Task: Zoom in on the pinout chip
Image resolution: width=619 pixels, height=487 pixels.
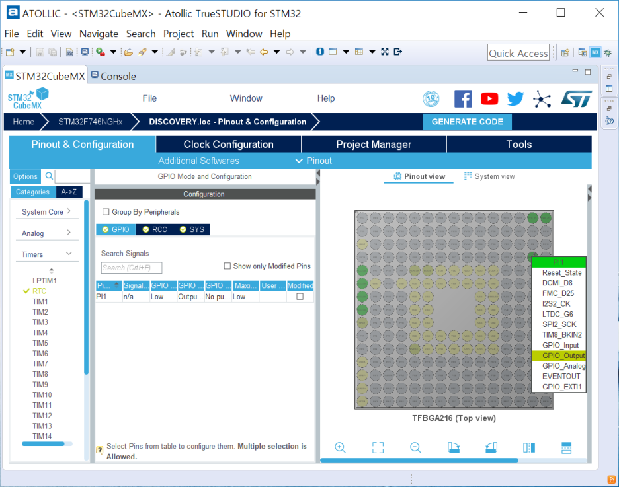Action: pyautogui.click(x=340, y=447)
